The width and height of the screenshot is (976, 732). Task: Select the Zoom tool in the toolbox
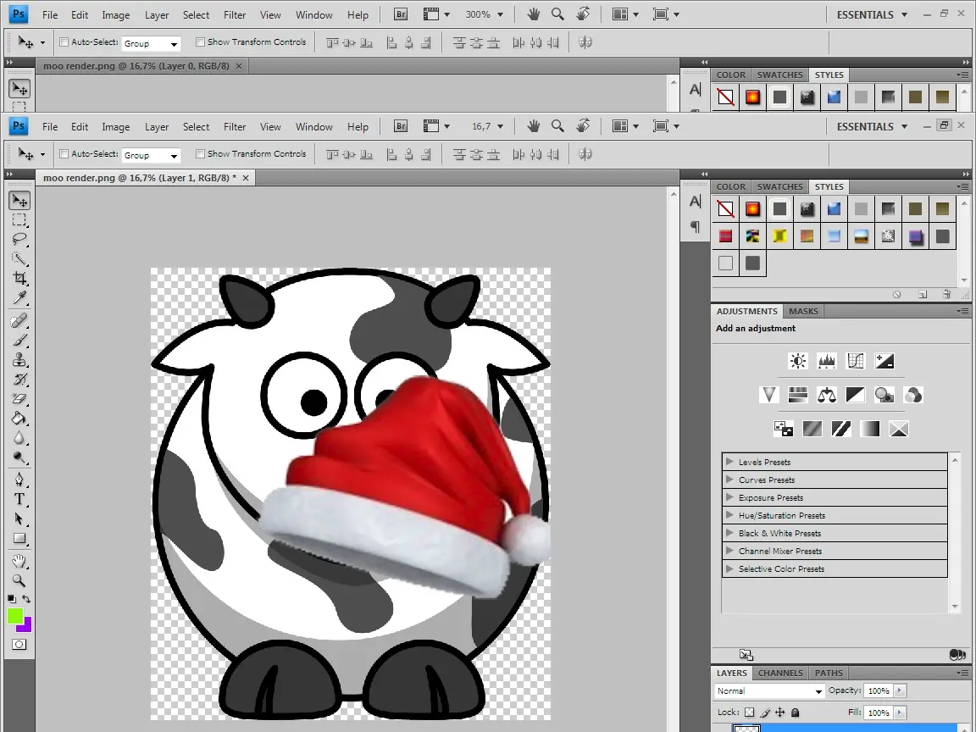pos(19,580)
